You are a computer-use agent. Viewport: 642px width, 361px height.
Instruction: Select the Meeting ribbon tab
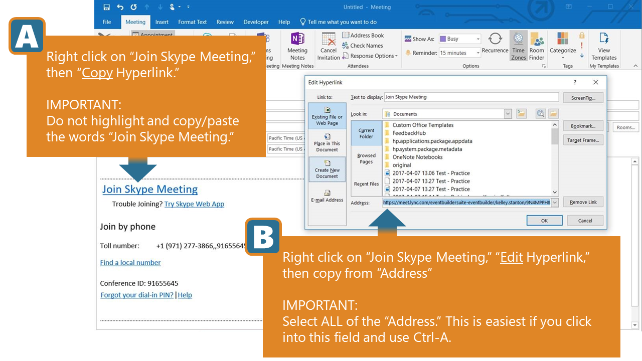point(135,22)
